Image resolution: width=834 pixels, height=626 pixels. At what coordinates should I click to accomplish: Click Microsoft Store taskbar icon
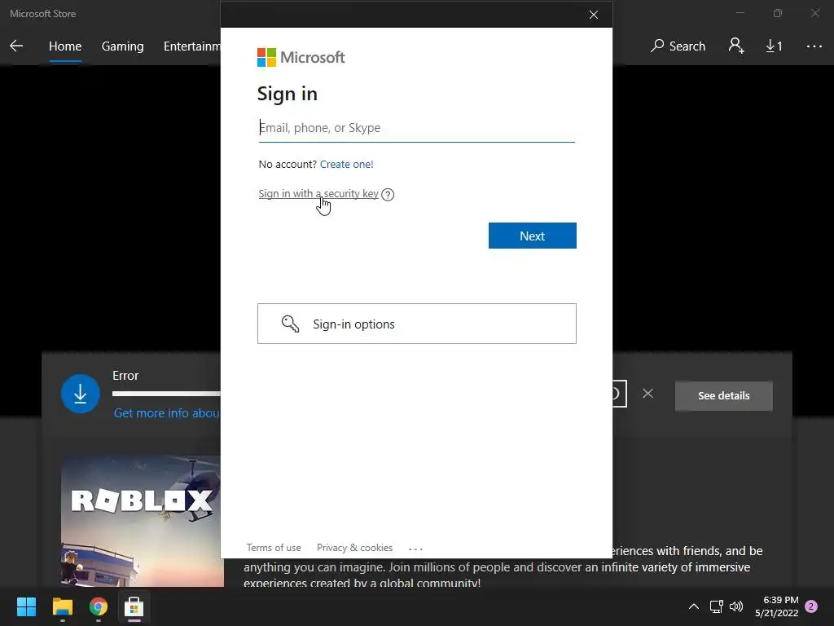[x=134, y=606]
